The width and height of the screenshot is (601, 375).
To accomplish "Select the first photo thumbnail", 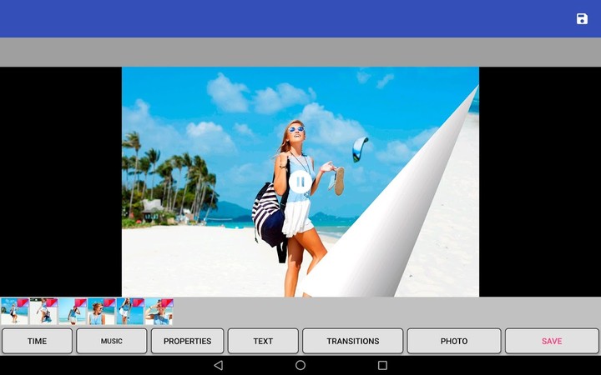I will [x=15, y=312].
